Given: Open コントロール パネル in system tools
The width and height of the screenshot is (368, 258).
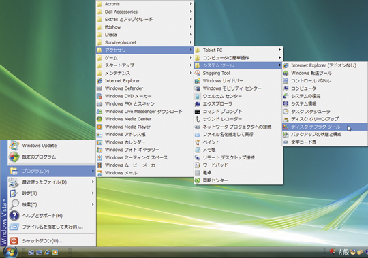Looking at the screenshot, I should tap(325, 80).
